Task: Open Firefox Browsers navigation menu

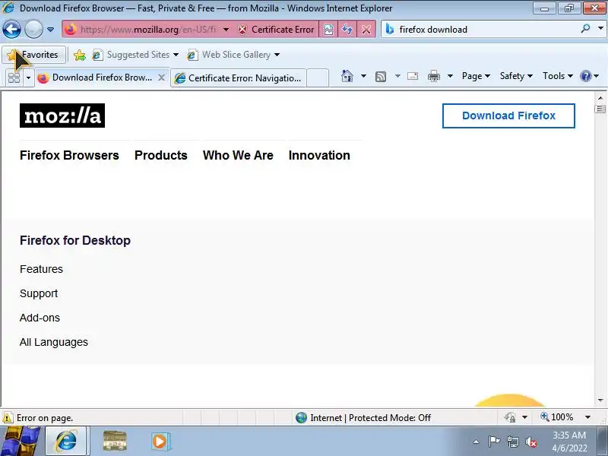Action: [69, 155]
